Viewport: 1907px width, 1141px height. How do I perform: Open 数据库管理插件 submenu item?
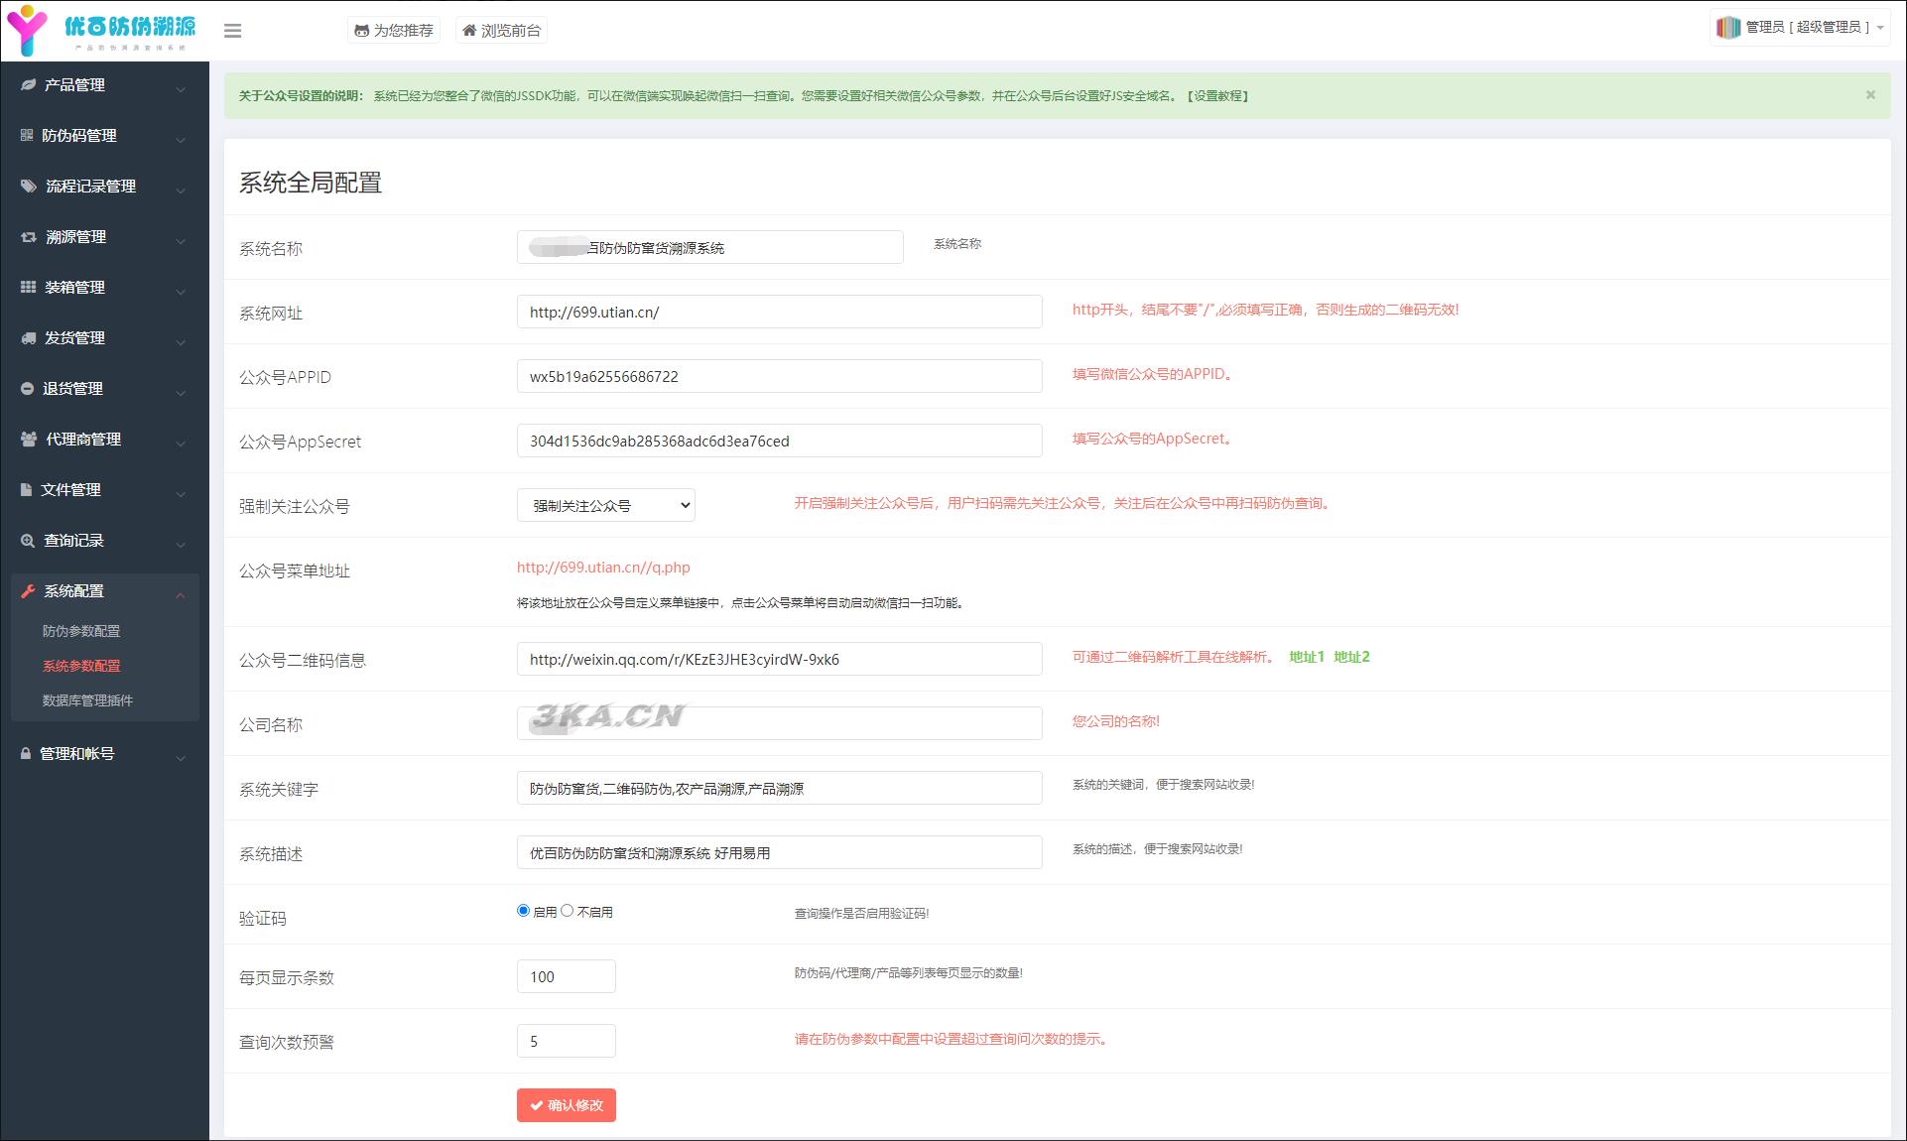tap(87, 700)
